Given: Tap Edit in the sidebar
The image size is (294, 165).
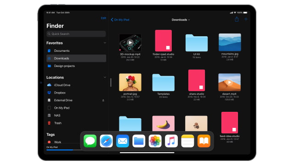Looking at the screenshot, I should (x=103, y=18).
